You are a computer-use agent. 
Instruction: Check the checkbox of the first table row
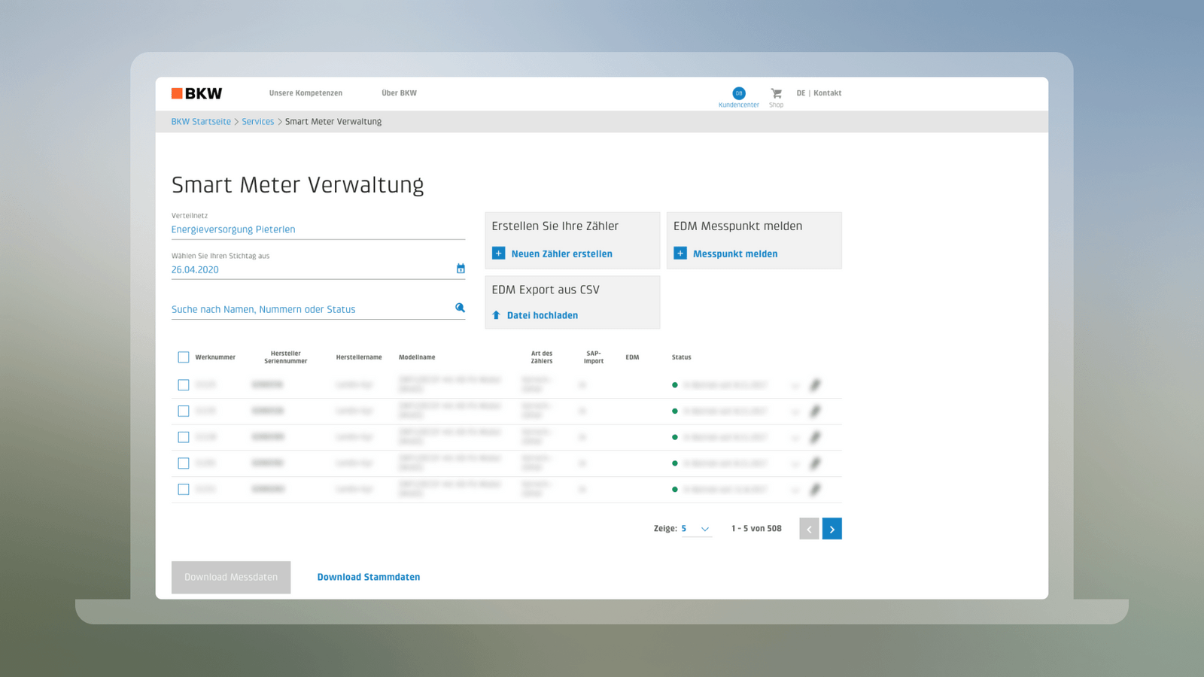point(183,384)
